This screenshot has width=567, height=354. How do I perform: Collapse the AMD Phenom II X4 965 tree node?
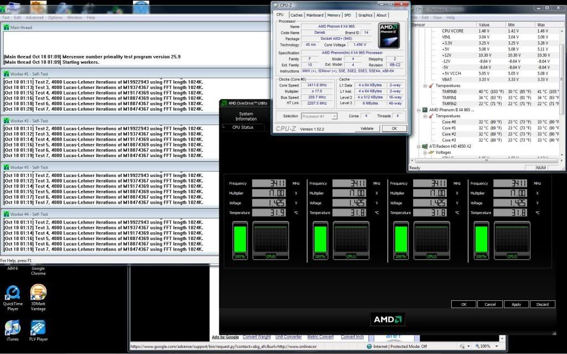pos(419,110)
